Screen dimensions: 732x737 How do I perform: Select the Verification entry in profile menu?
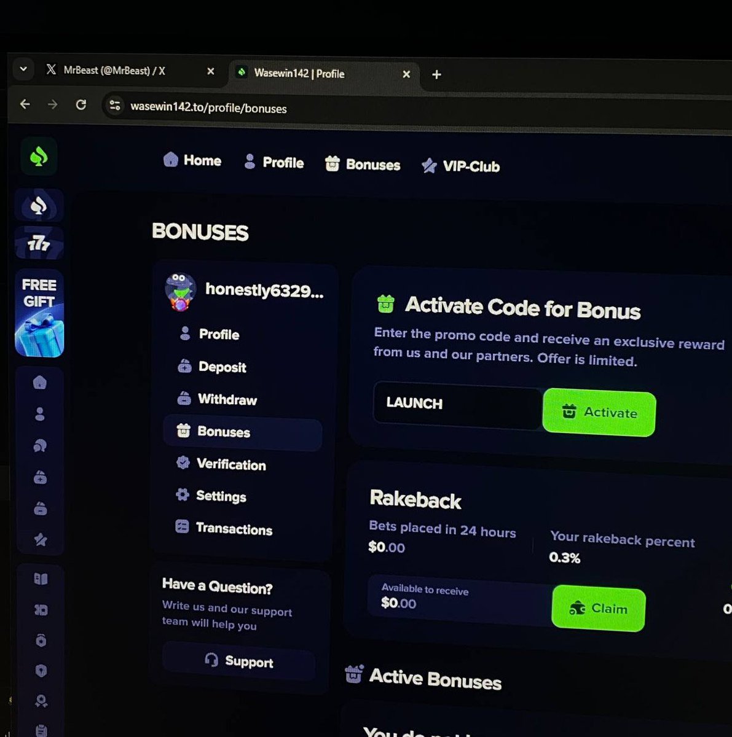click(230, 464)
